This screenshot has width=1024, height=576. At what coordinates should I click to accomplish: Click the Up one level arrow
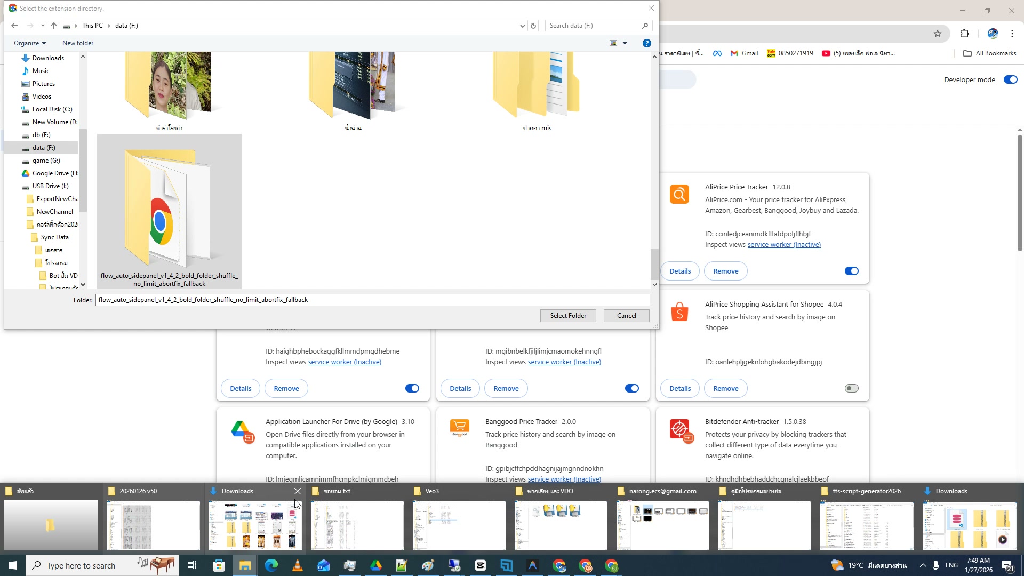[54, 26]
